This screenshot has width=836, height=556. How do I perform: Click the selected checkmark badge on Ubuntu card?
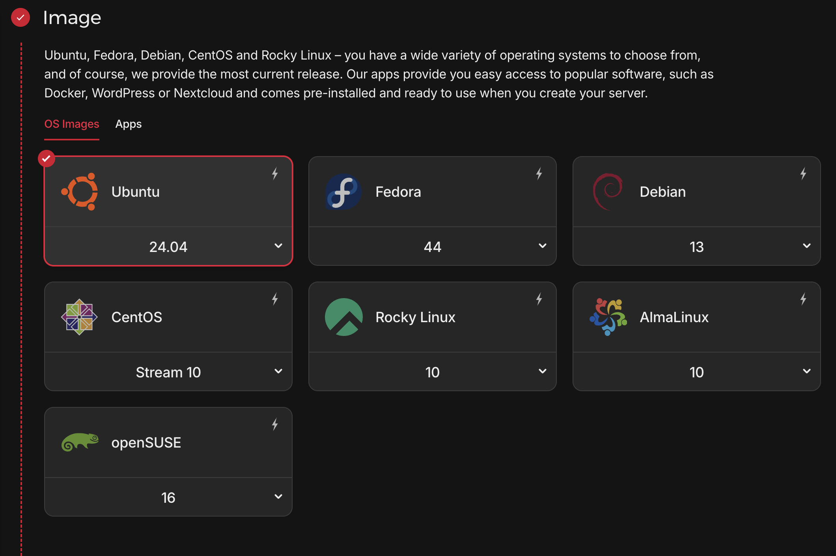coord(47,159)
